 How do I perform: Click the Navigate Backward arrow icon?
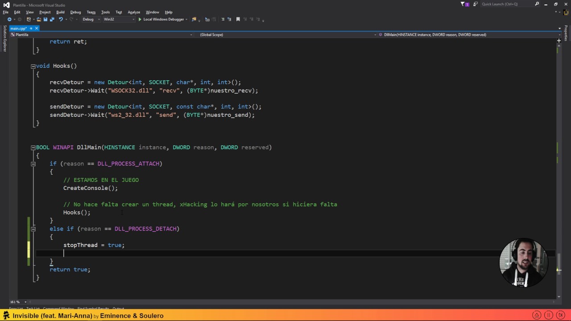tap(9, 19)
